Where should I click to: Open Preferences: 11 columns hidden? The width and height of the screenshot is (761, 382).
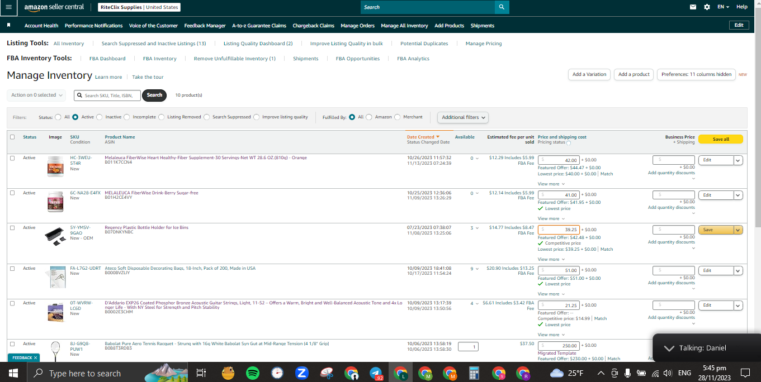[x=696, y=74]
